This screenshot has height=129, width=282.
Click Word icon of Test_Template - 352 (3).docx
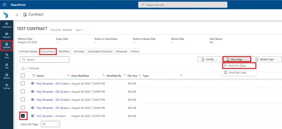[33, 99]
